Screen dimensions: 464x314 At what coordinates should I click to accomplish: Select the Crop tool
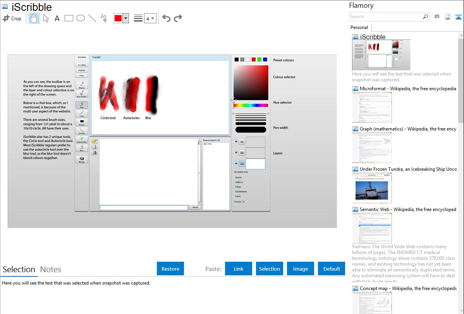coord(12,18)
